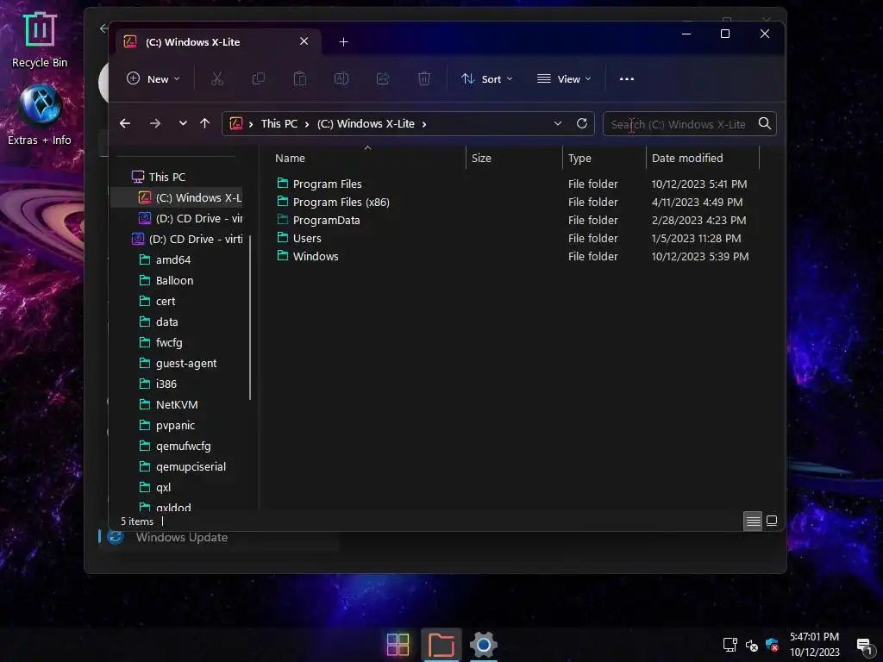Open the View dropdown
This screenshot has width=883, height=662.
[x=564, y=78]
